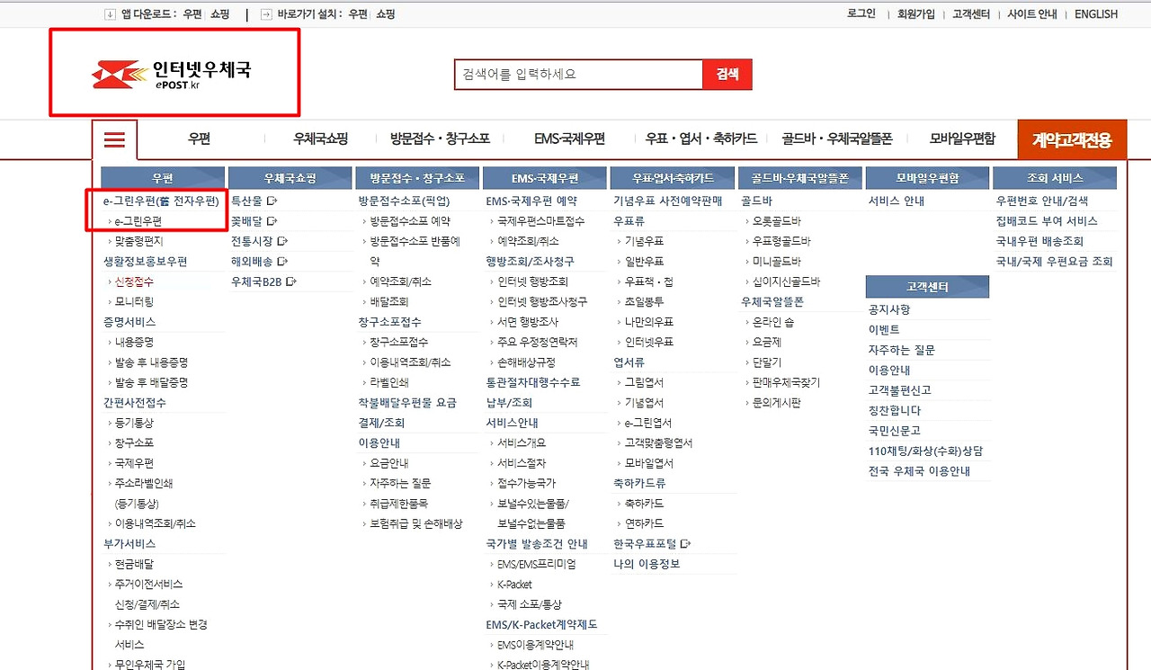Click 맞춤형편지 link
The width and height of the screenshot is (1151, 670).
[138, 241]
